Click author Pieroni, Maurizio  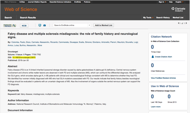tap(117, 42)
